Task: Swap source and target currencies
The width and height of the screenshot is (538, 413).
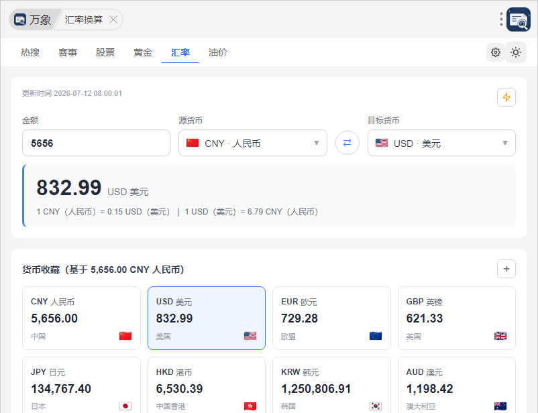Action: pyautogui.click(x=347, y=143)
